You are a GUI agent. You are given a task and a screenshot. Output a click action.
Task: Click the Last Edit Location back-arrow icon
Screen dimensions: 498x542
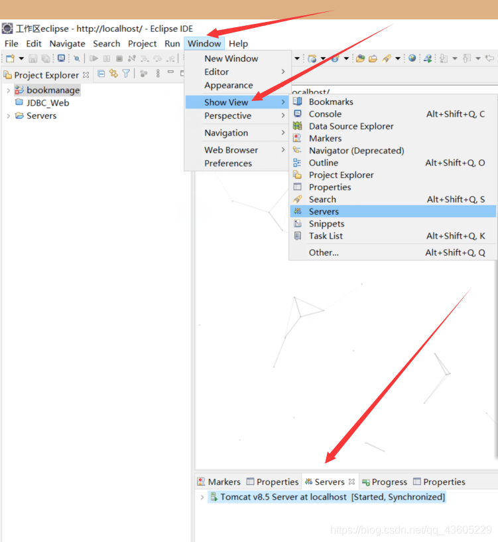(x=490, y=58)
